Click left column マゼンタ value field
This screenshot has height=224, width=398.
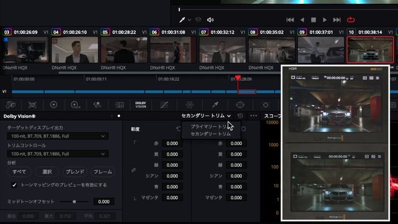coord(172,198)
